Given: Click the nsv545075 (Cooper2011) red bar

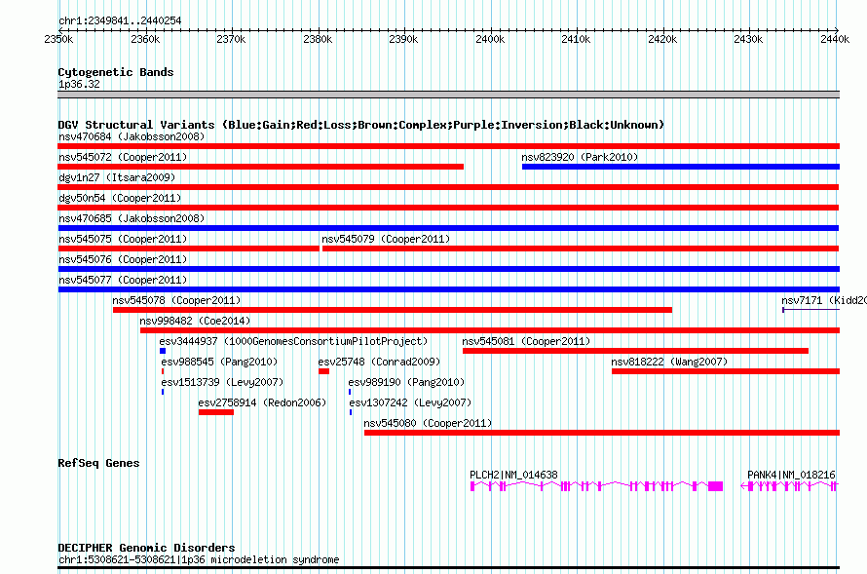Looking at the screenshot, I should 189,249.
